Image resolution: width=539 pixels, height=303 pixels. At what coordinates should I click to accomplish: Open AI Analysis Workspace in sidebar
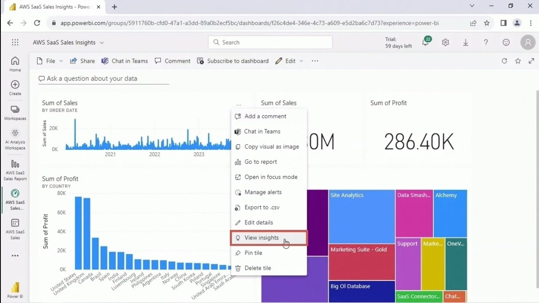[15, 140]
